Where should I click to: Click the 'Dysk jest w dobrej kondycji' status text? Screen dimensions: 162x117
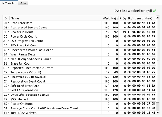pos(133,11)
